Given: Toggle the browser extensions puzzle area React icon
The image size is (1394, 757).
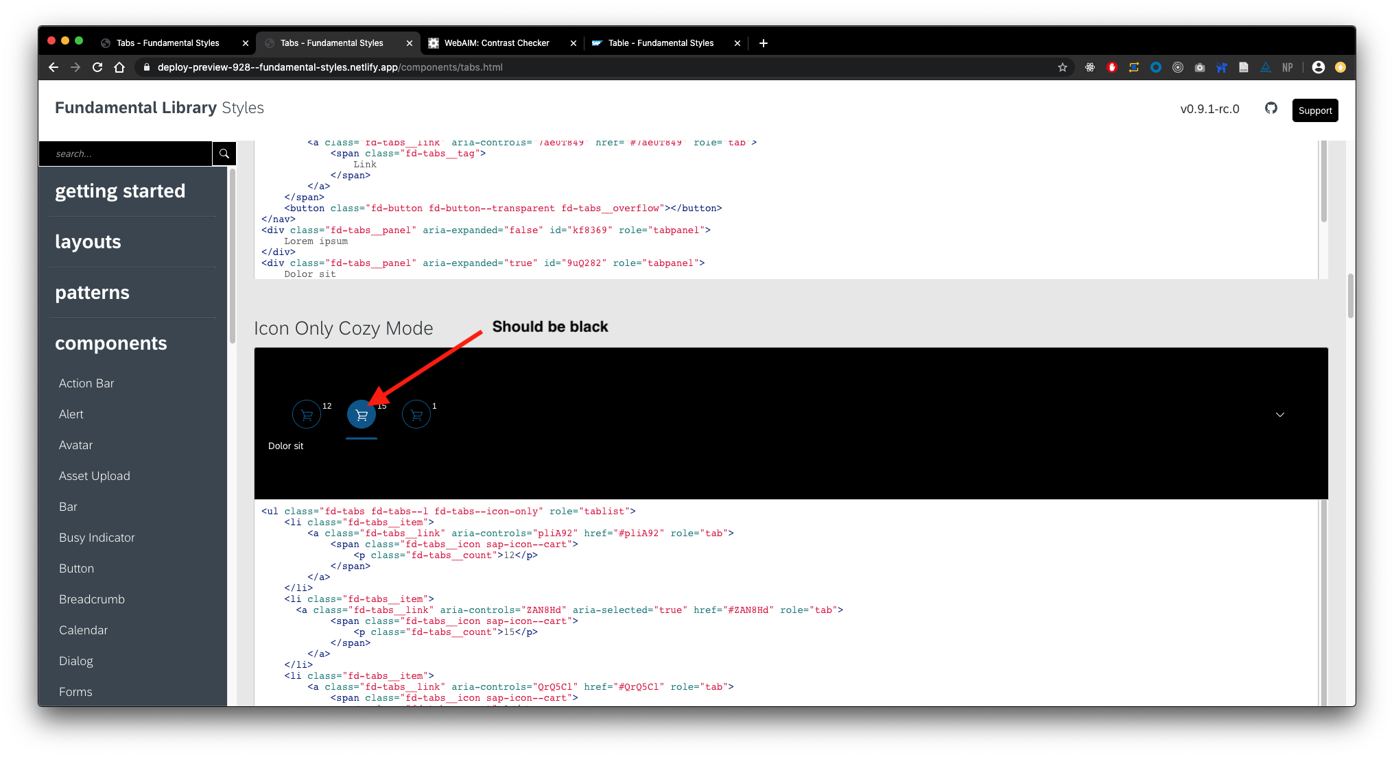Looking at the screenshot, I should tap(1089, 67).
